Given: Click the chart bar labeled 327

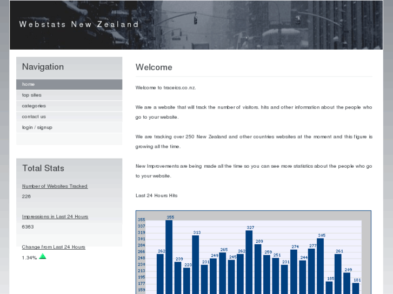Looking at the screenshot, I should (249, 262).
